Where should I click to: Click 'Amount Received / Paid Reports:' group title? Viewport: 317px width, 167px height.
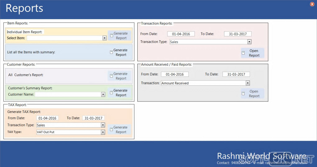click(x=166, y=65)
